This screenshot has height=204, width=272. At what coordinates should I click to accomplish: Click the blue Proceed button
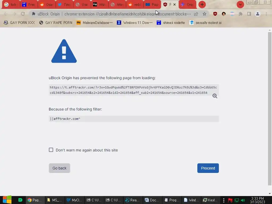(208, 168)
